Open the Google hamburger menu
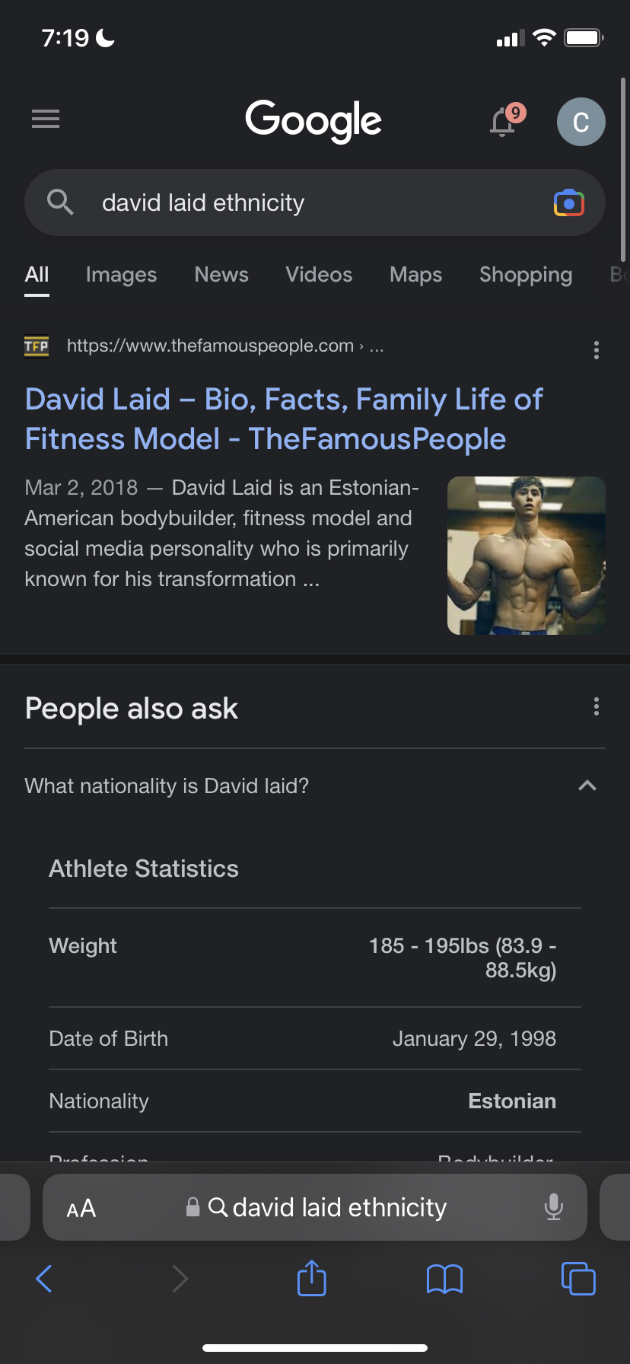 tap(46, 119)
